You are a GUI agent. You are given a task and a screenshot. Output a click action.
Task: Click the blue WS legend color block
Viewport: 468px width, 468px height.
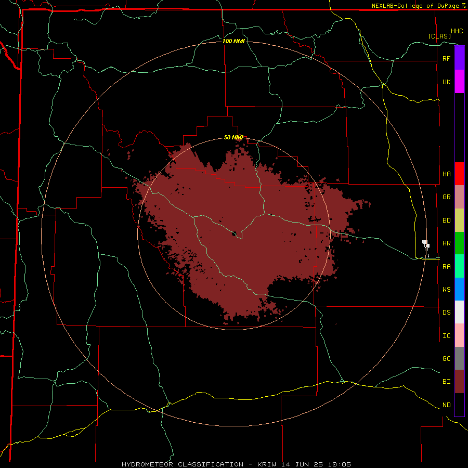[459, 289]
